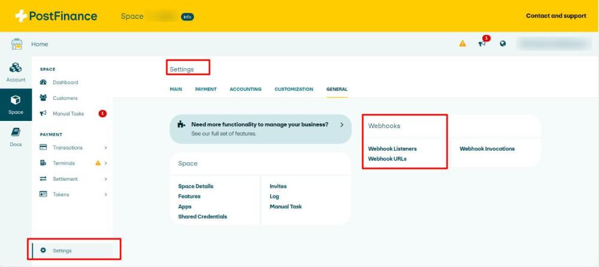Click the PAYMENT sidebar section label
Viewport: 599px width, 267px height.
[51, 135]
